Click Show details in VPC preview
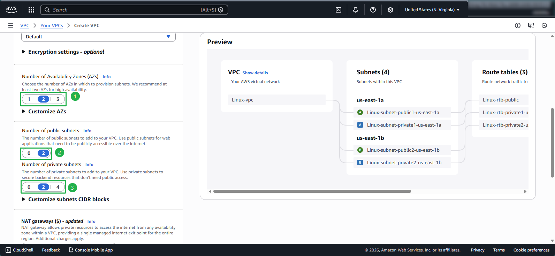This screenshot has height=256, width=555. 255,73
